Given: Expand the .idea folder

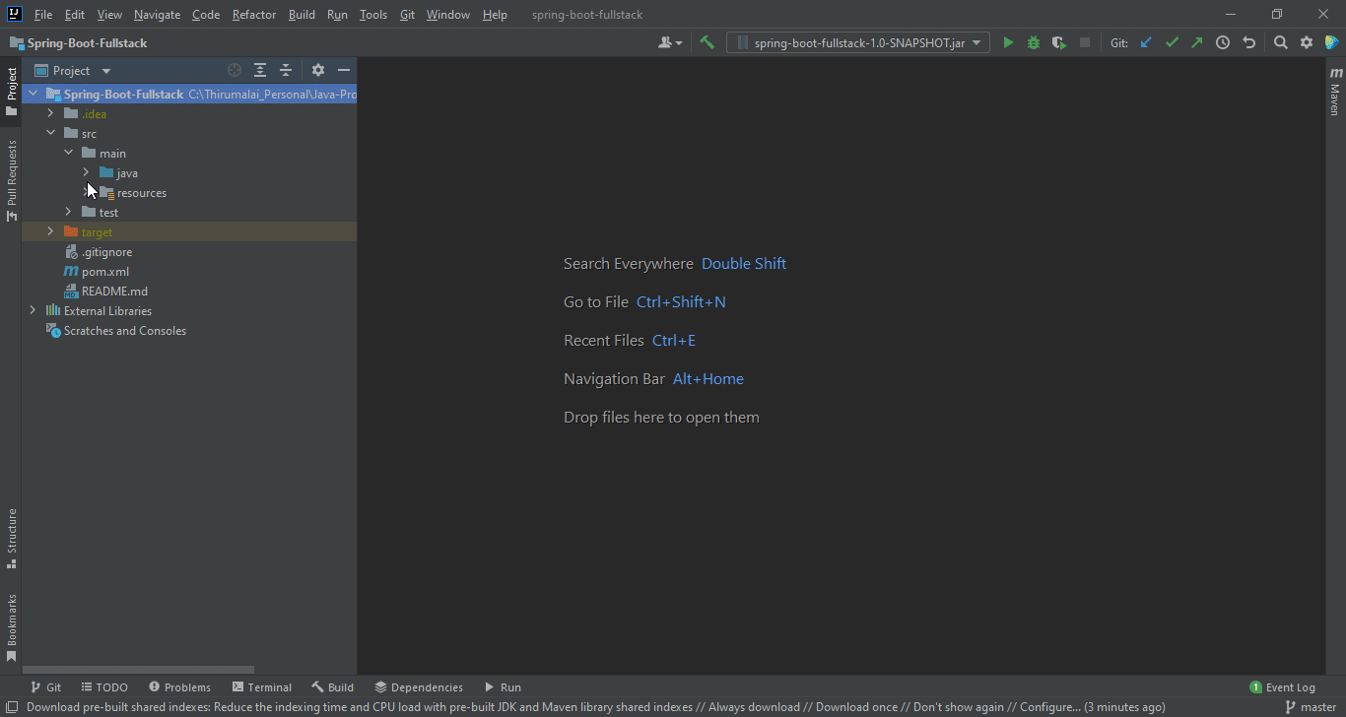Looking at the screenshot, I should click(50, 113).
